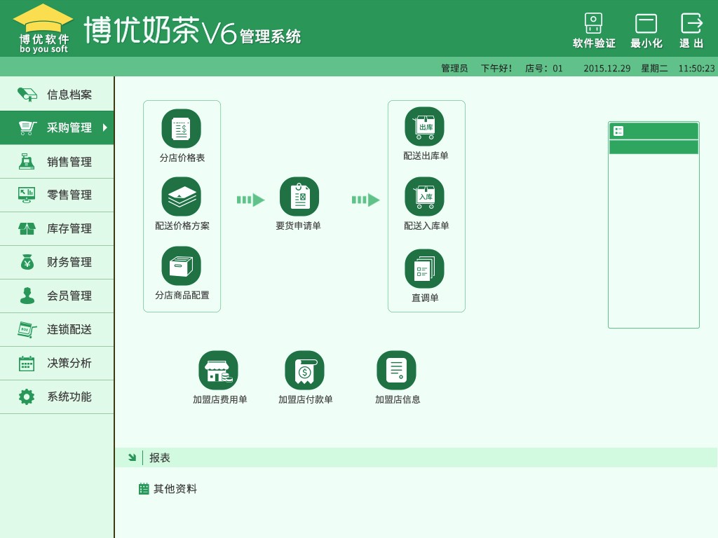Image resolution: width=718 pixels, height=538 pixels.
Task: Click the arrow beside 采购管理
Action: point(105,127)
